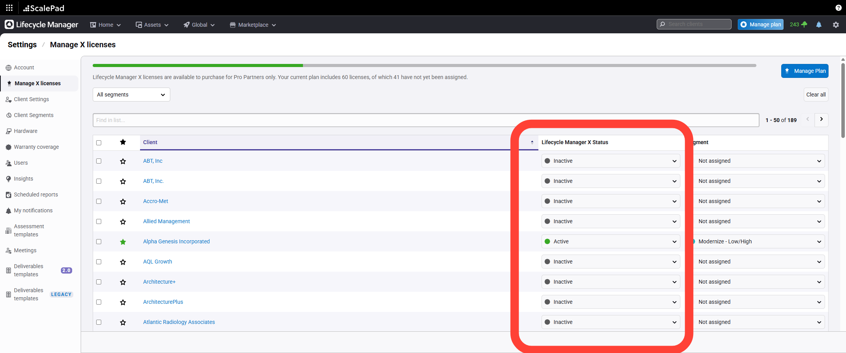The width and height of the screenshot is (846, 353).
Task: Open the ScalePad app launcher grid
Action: tap(9, 8)
